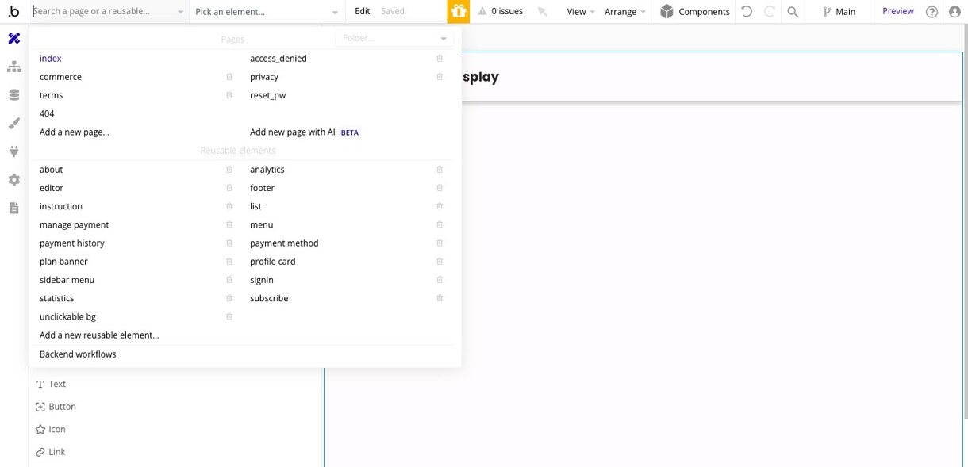Open the user account icon
968x467 pixels.
955,12
